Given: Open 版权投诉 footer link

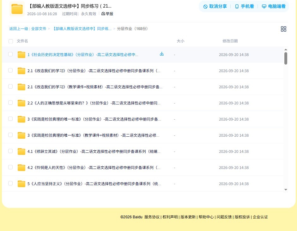Looking at the screenshot, I should [x=242, y=217].
